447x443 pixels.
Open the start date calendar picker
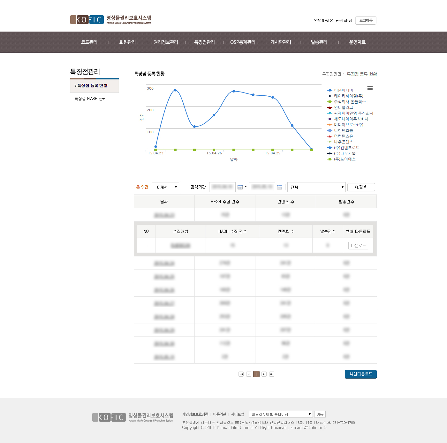(240, 187)
